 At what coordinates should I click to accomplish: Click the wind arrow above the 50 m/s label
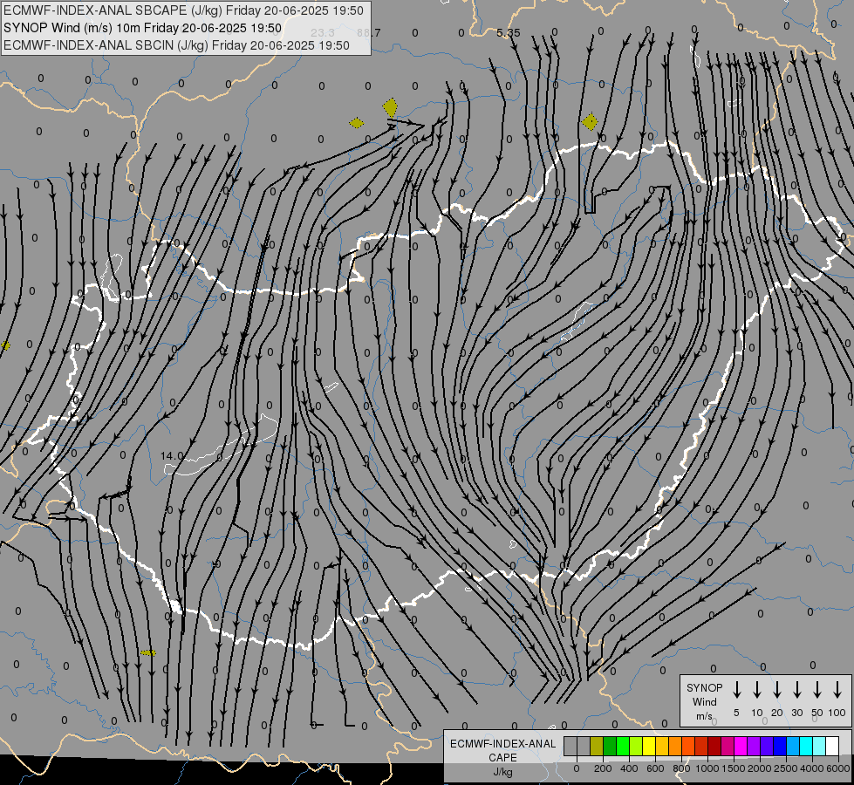coord(817,689)
